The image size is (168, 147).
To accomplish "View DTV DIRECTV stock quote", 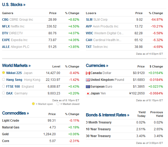I will [x=12, y=33].
